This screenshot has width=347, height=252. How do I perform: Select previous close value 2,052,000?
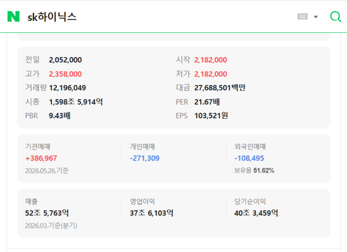pyautogui.click(x=65, y=60)
